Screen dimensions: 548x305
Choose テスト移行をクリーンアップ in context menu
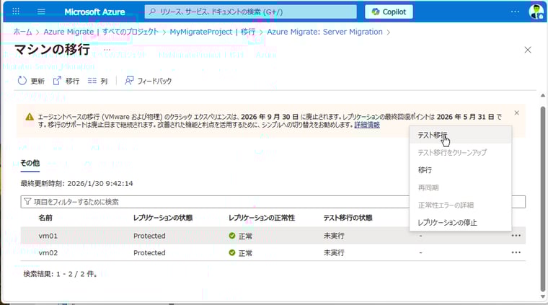point(461,153)
